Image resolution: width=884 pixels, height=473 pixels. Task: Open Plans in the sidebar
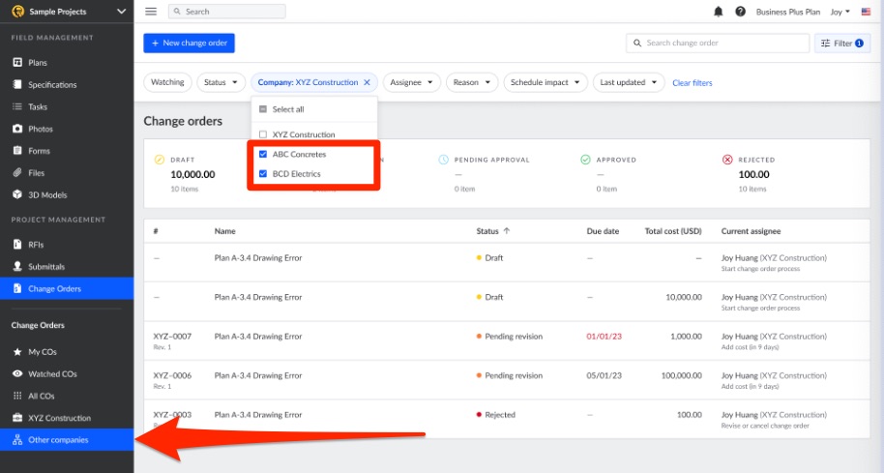pos(38,63)
